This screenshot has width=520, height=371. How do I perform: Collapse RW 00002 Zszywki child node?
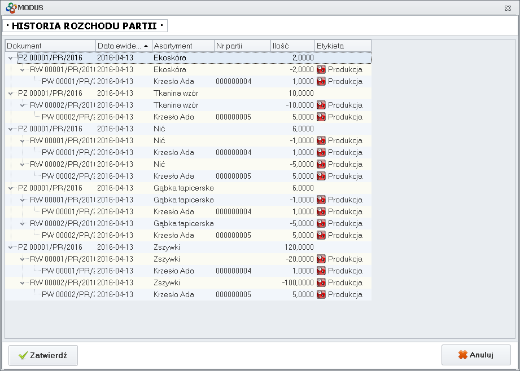click(23, 282)
